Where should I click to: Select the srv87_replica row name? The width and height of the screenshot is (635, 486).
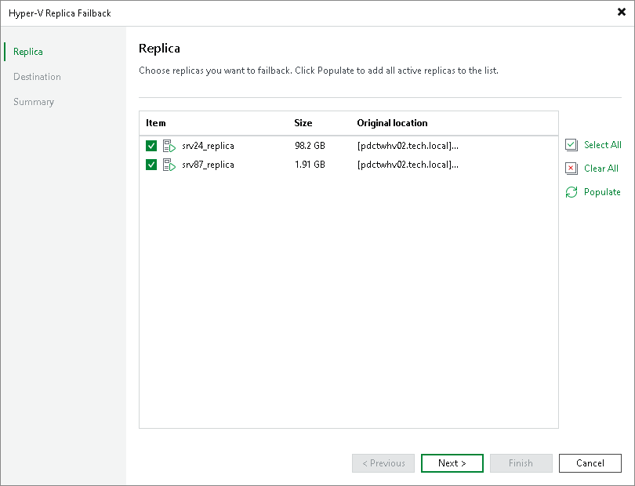208,165
